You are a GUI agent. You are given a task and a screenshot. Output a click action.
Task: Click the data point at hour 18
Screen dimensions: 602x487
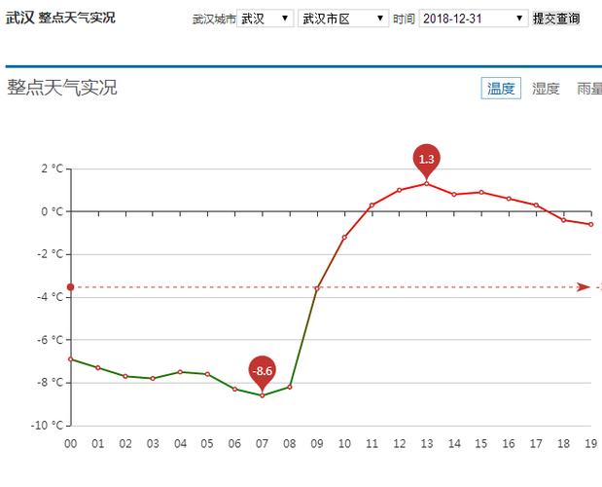point(564,220)
